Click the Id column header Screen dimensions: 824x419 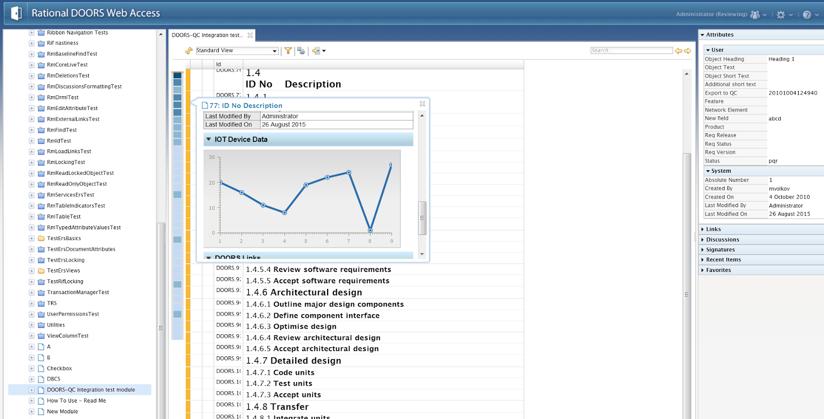[218, 64]
